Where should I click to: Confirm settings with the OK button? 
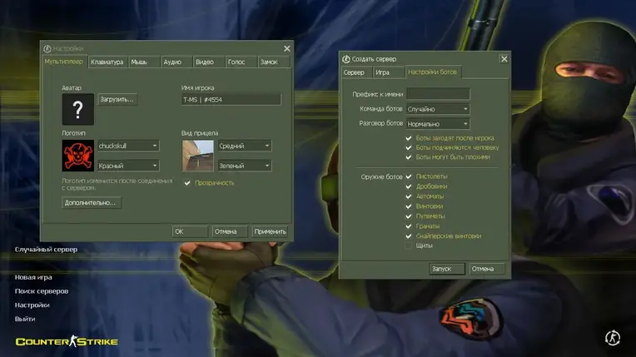(190, 231)
